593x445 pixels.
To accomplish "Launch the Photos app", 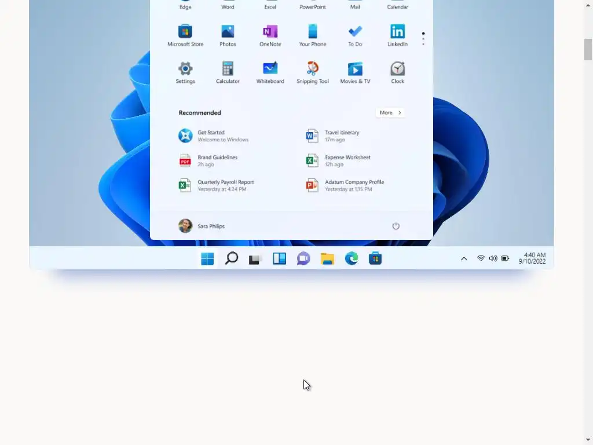I will [228, 35].
